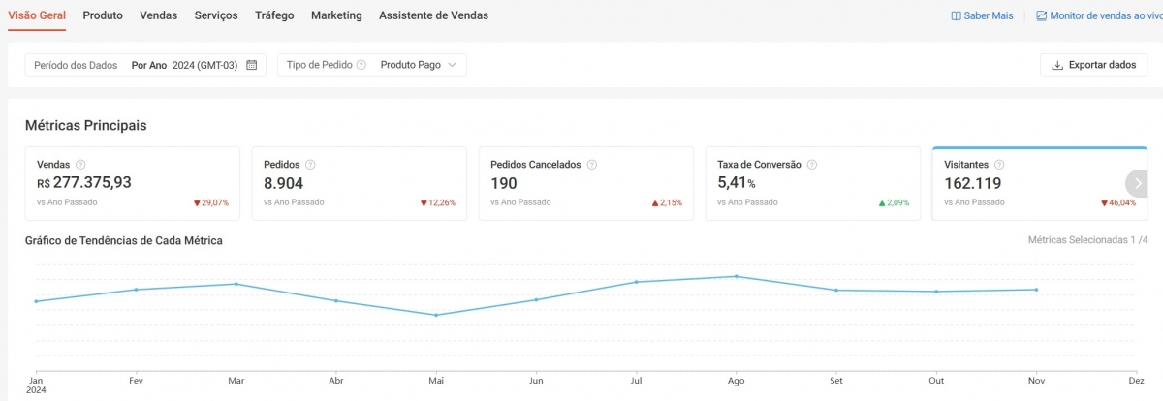Click the 2,15% increase indicator

coord(667,203)
